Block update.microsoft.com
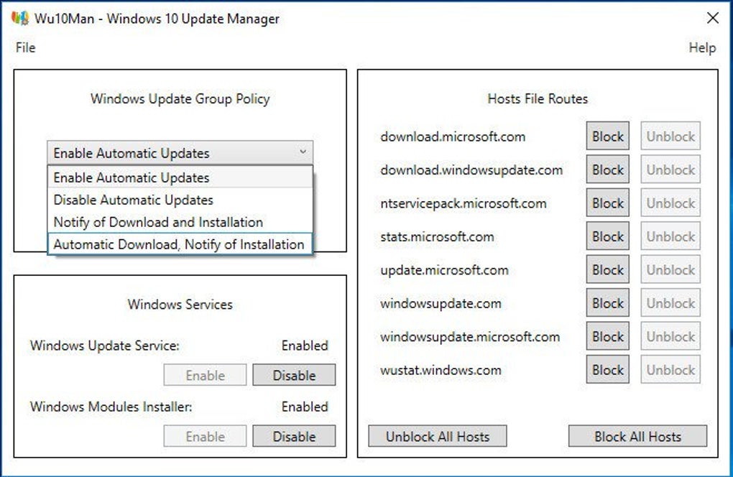Viewport: 733px width, 477px height. pyautogui.click(x=608, y=269)
